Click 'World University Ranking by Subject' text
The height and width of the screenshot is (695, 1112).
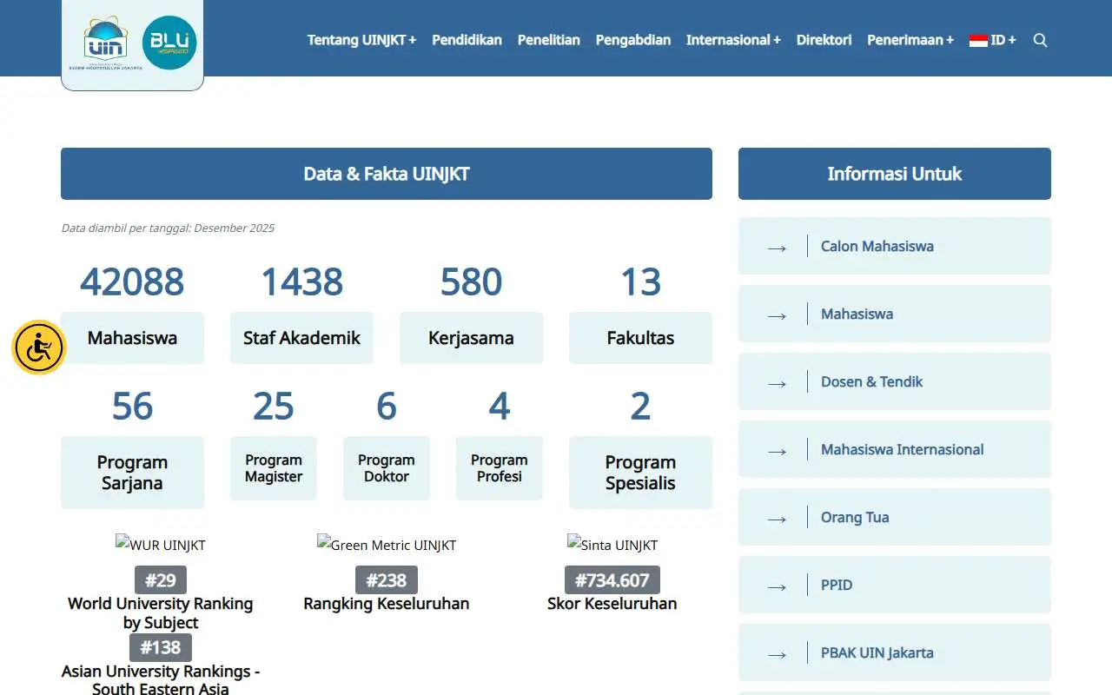coord(161,613)
